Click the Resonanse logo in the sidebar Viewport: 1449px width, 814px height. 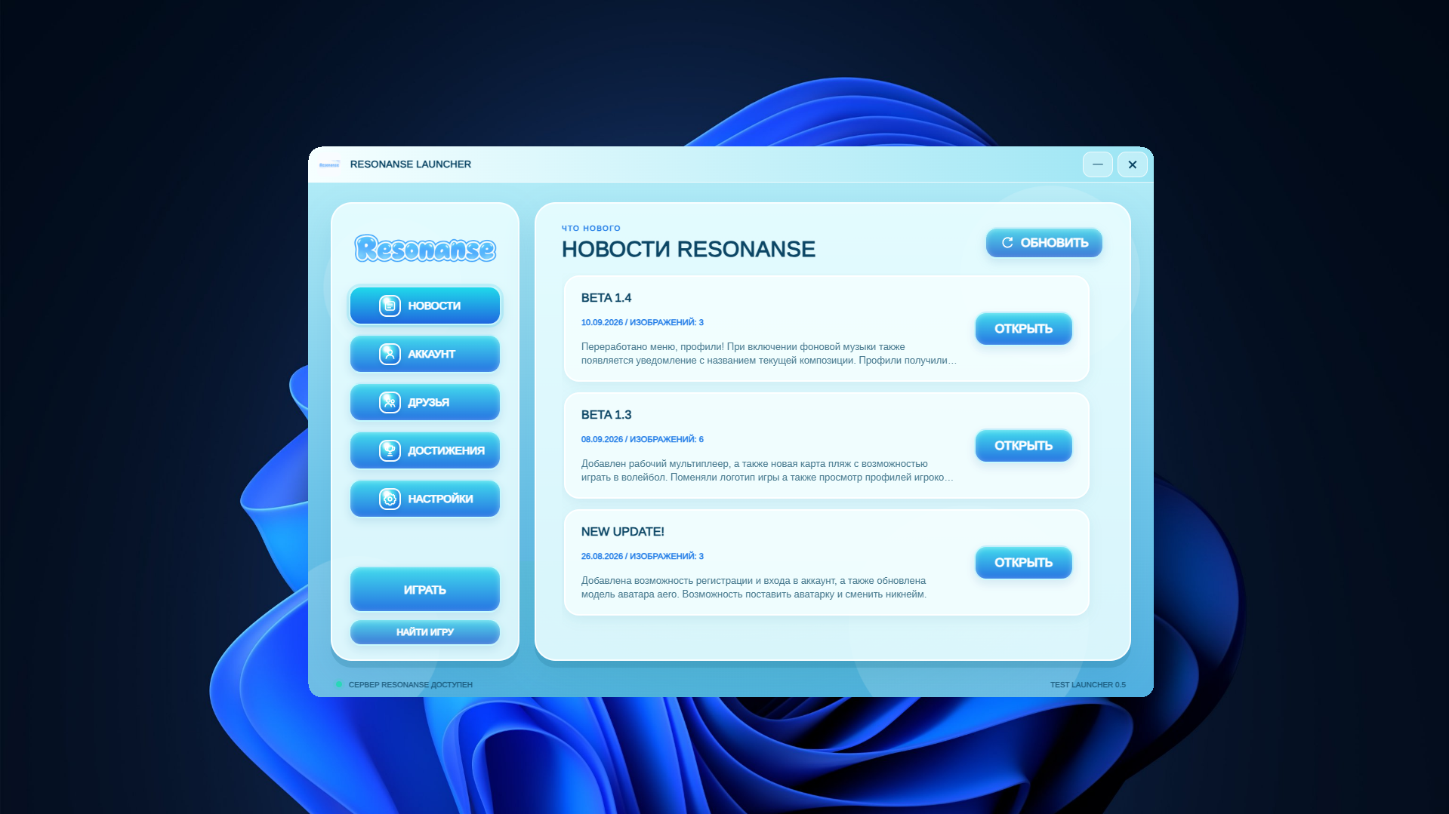425,248
